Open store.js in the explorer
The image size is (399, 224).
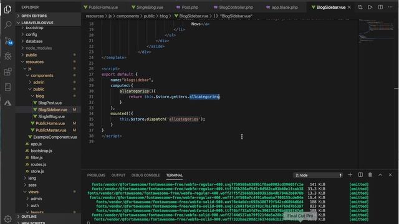point(37,172)
